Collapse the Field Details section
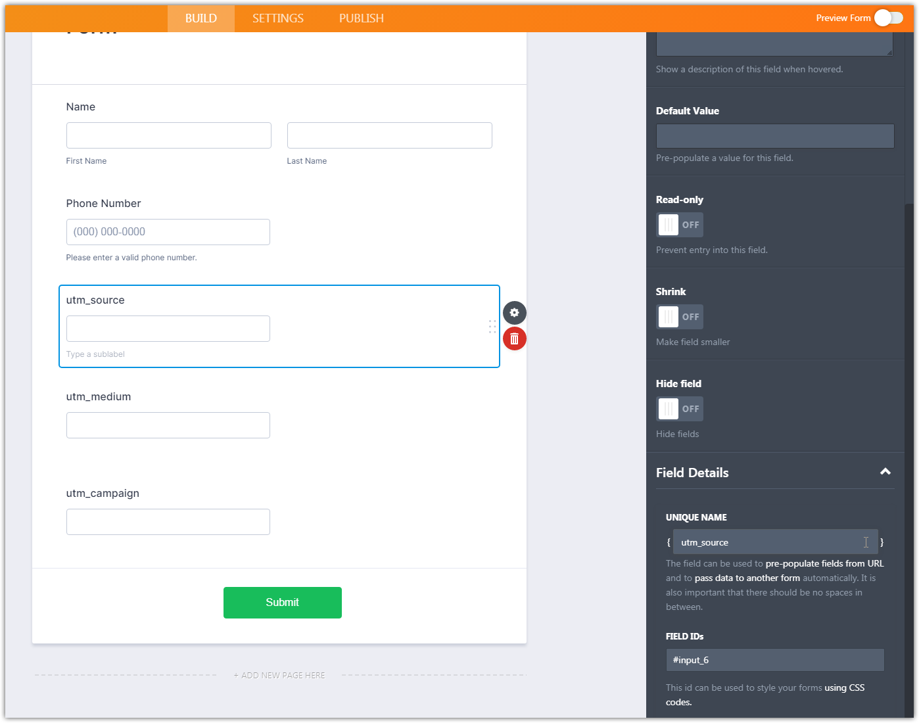Viewport: 919px width, 723px height. click(x=885, y=472)
